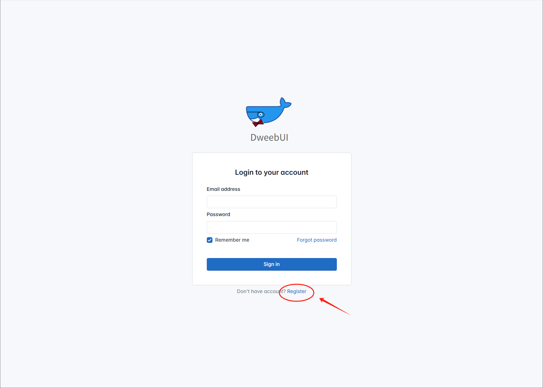Uncheck the Remember me checkbox

[x=210, y=240]
